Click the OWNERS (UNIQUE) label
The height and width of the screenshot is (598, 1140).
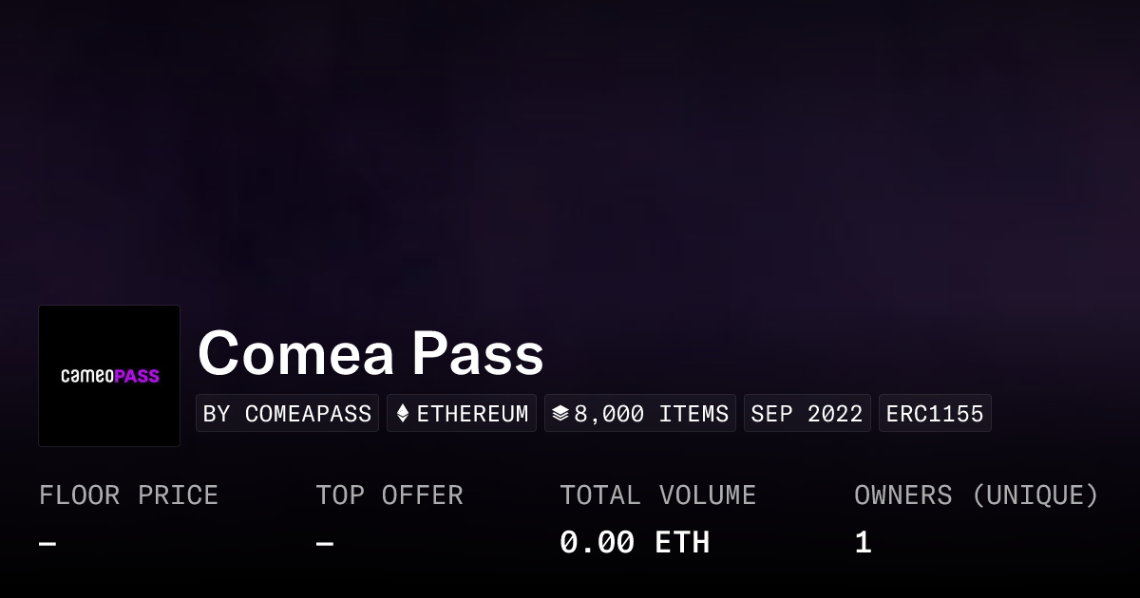pos(977,495)
